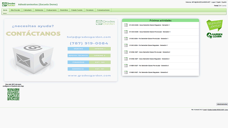This screenshot has width=228, height=128.
Task: Click the 01-AGO Clases Regulares Semestre 1 text
Action: point(150,25)
